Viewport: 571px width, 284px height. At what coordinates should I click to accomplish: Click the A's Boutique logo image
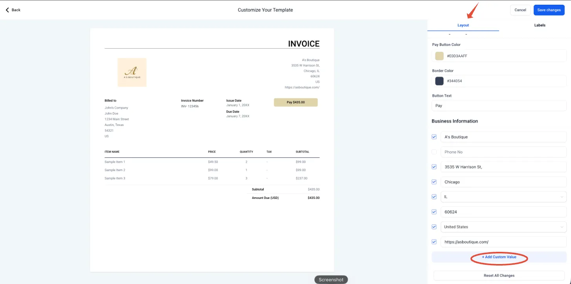(x=132, y=73)
